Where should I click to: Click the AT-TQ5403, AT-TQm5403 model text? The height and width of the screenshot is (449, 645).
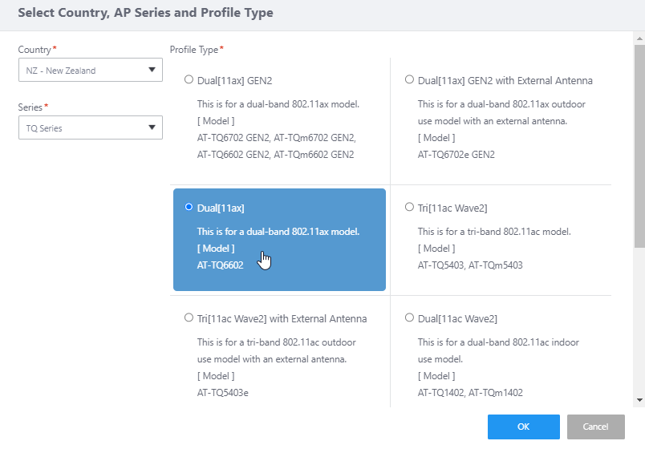point(469,265)
